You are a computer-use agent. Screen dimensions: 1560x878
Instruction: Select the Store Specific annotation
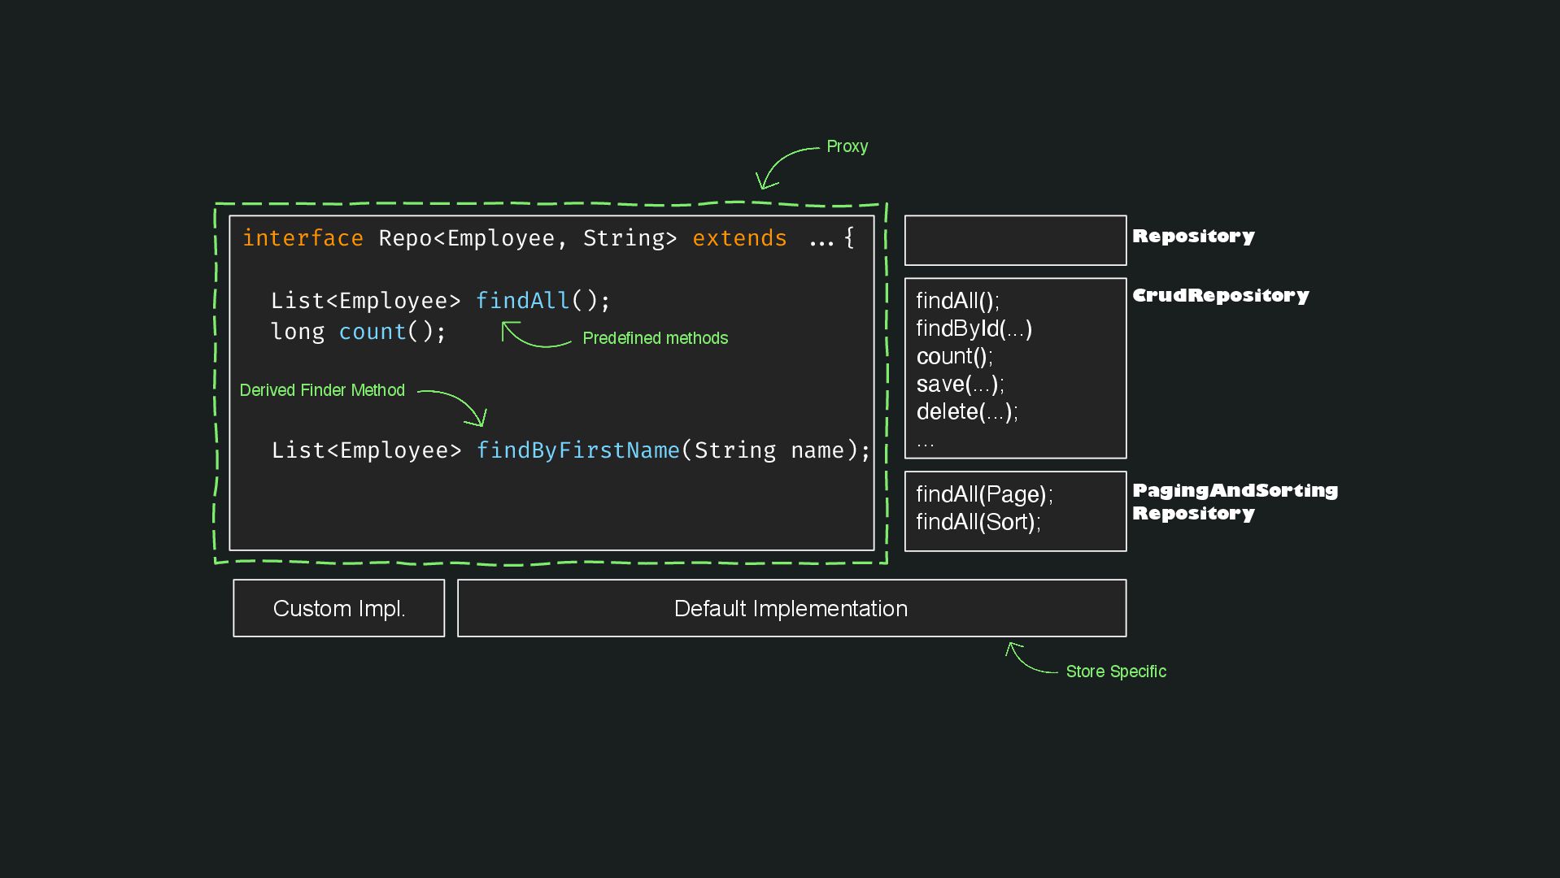pos(1115,672)
